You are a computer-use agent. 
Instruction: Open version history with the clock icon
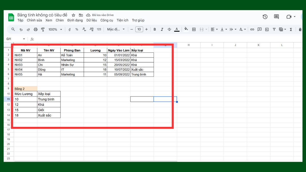pyautogui.click(x=265, y=17)
